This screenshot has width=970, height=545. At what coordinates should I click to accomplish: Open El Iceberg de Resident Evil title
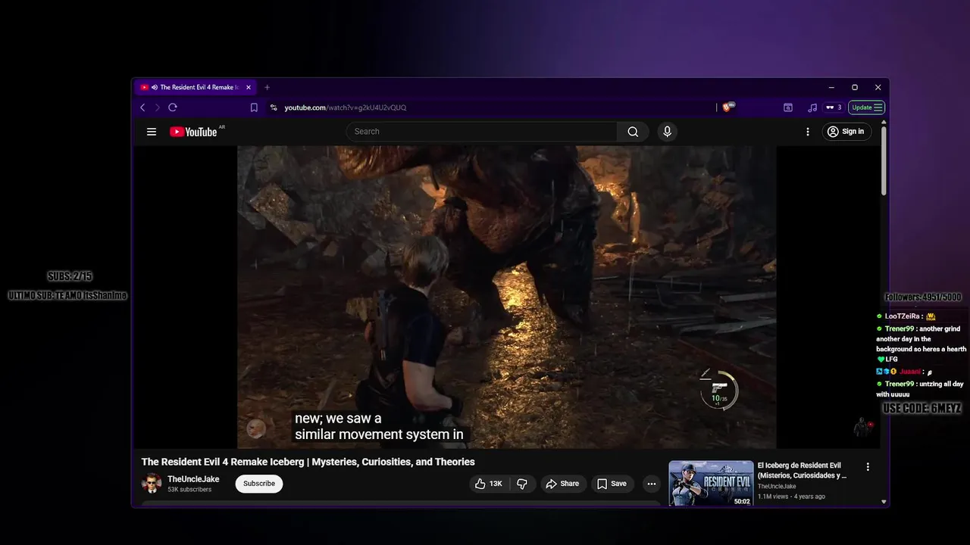point(802,470)
